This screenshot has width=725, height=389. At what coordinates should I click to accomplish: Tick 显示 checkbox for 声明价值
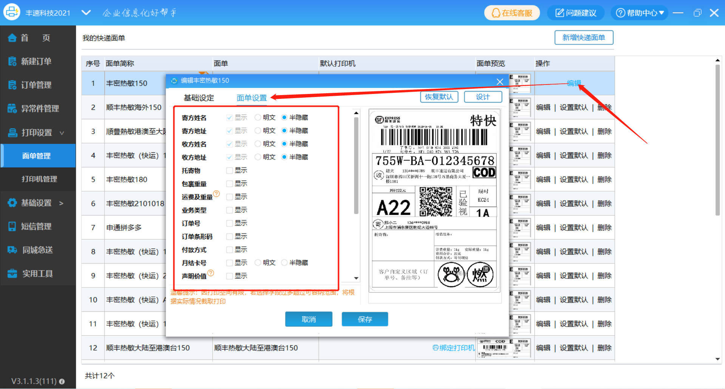tap(229, 276)
